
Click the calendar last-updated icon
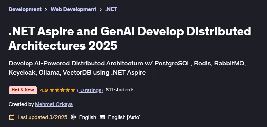(x=11, y=117)
